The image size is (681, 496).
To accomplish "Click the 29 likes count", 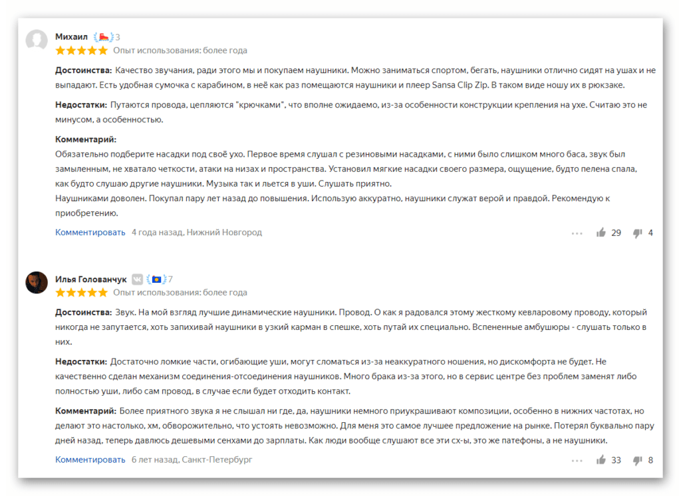I will (x=616, y=233).
